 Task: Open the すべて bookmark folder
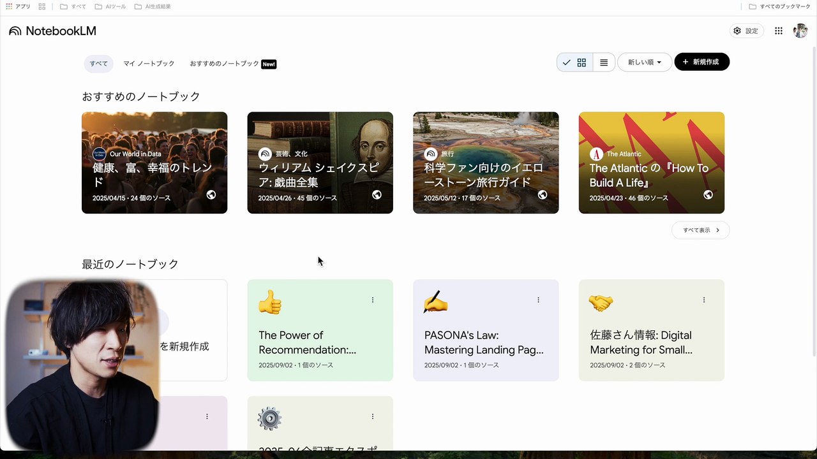click(73, 6)
